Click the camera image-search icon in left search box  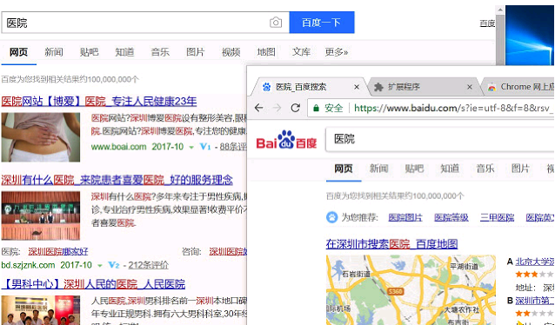point(276,23)
